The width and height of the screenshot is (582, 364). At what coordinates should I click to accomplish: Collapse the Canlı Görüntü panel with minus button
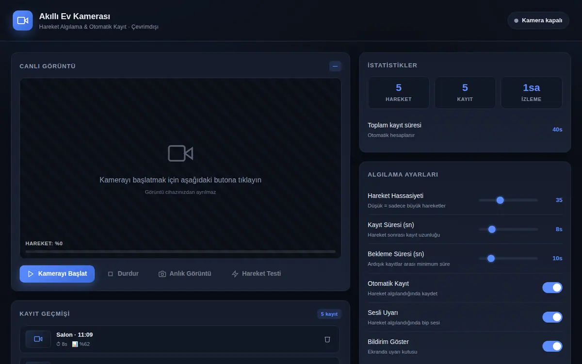coord(335,66)
